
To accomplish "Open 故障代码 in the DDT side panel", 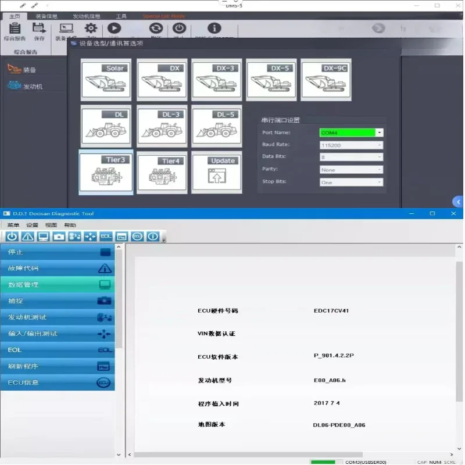I will point(58,269).
